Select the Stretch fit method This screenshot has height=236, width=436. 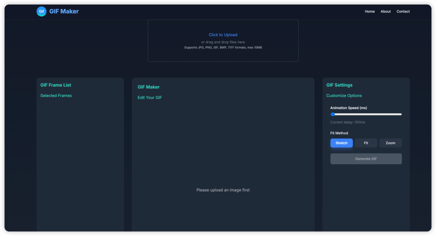pyautogui.click(x=341, y=143)
